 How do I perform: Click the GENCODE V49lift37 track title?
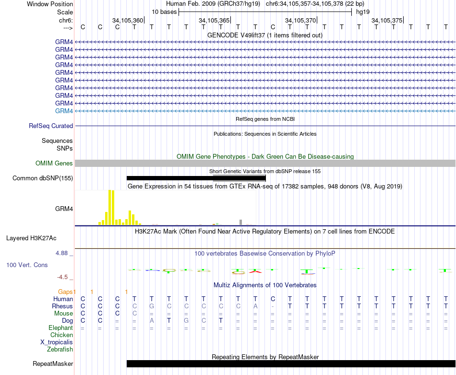pos(265,35)
